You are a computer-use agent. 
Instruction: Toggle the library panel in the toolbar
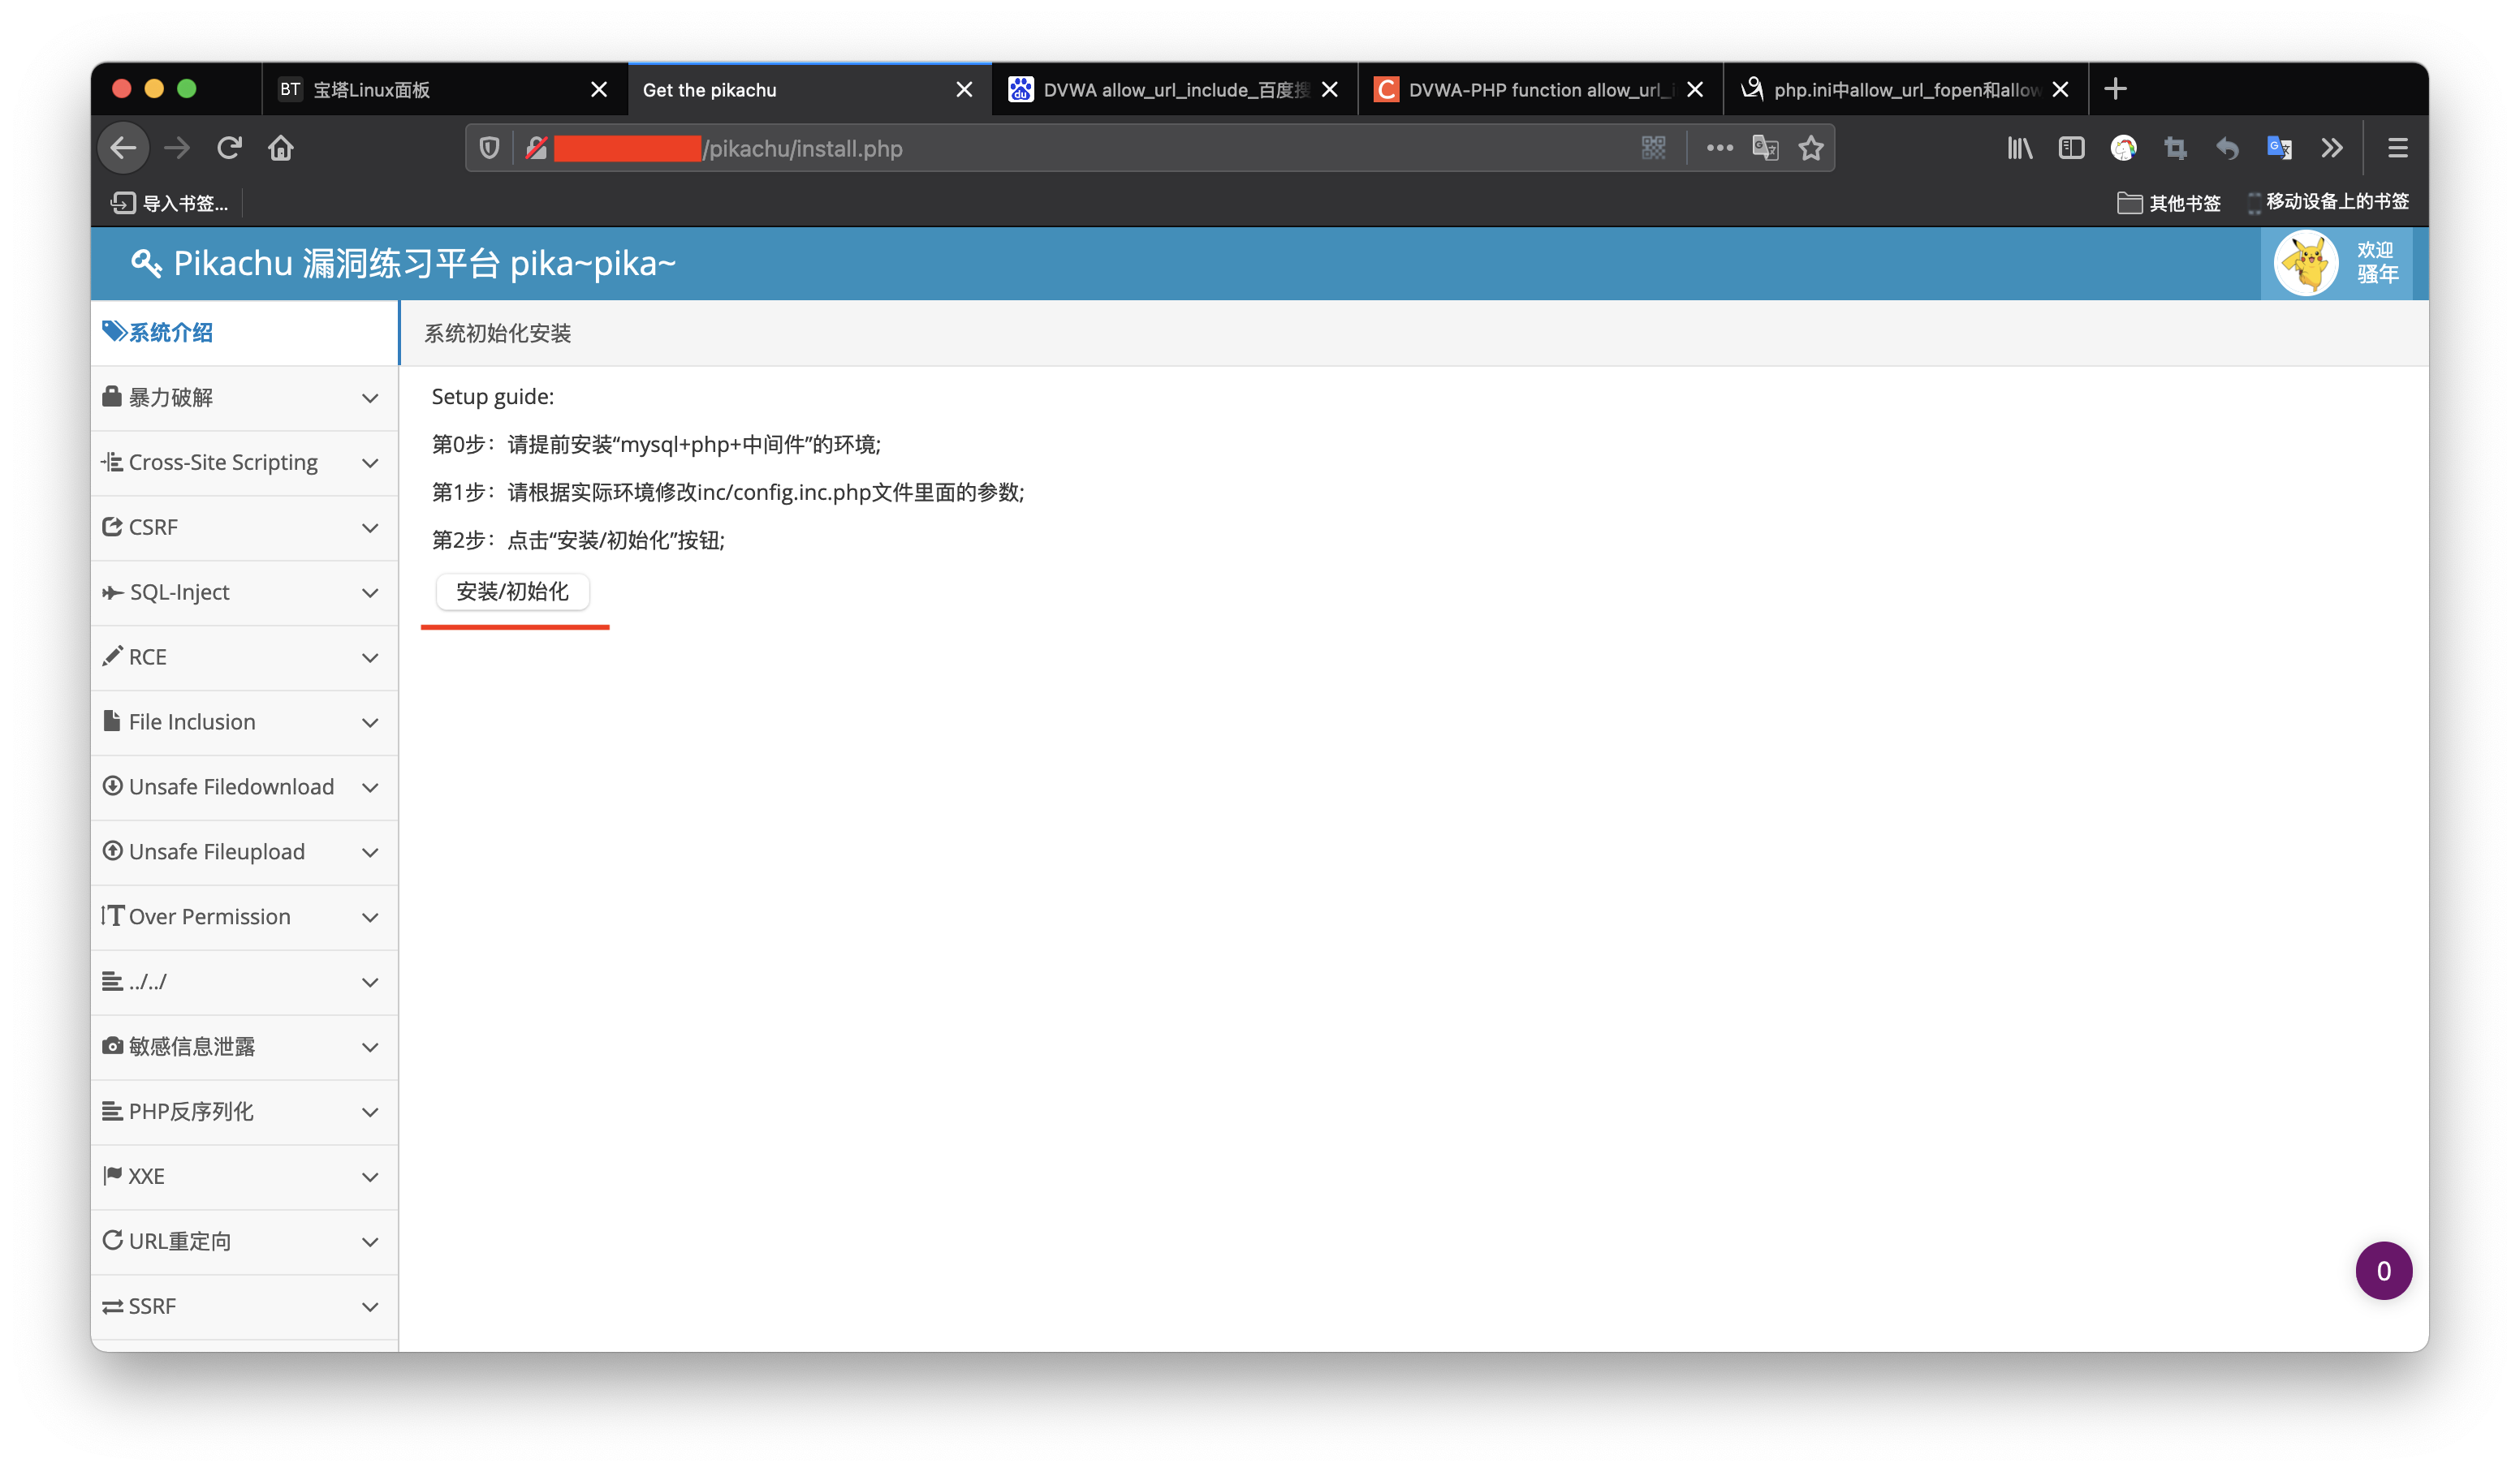click(2019, 148)
